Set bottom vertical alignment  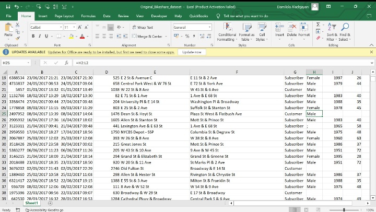coord(111,27)
